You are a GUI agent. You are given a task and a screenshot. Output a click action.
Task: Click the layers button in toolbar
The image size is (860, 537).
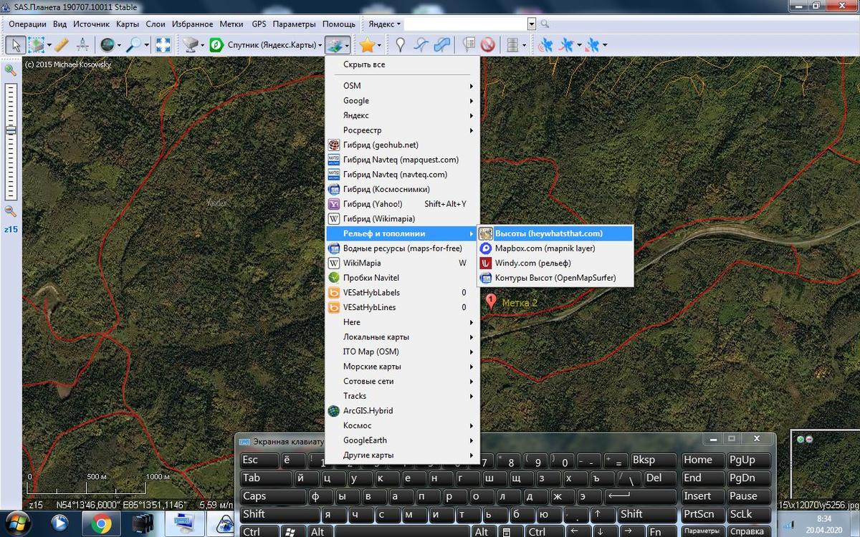[333, 45]
